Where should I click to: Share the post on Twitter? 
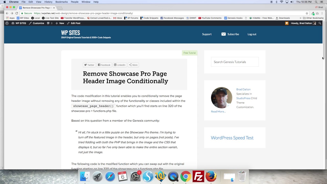[89, 65]
